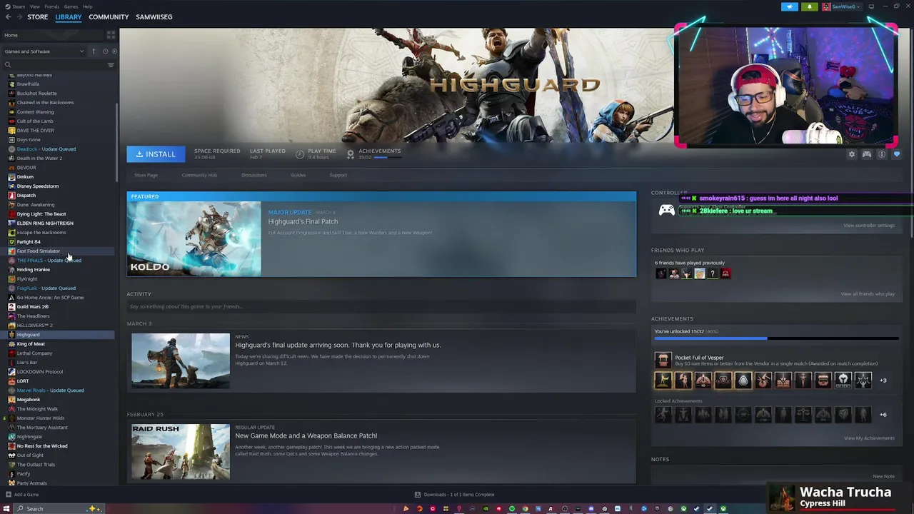
Task: Open controller layout gamepad icon
Action: coord(867,154)
